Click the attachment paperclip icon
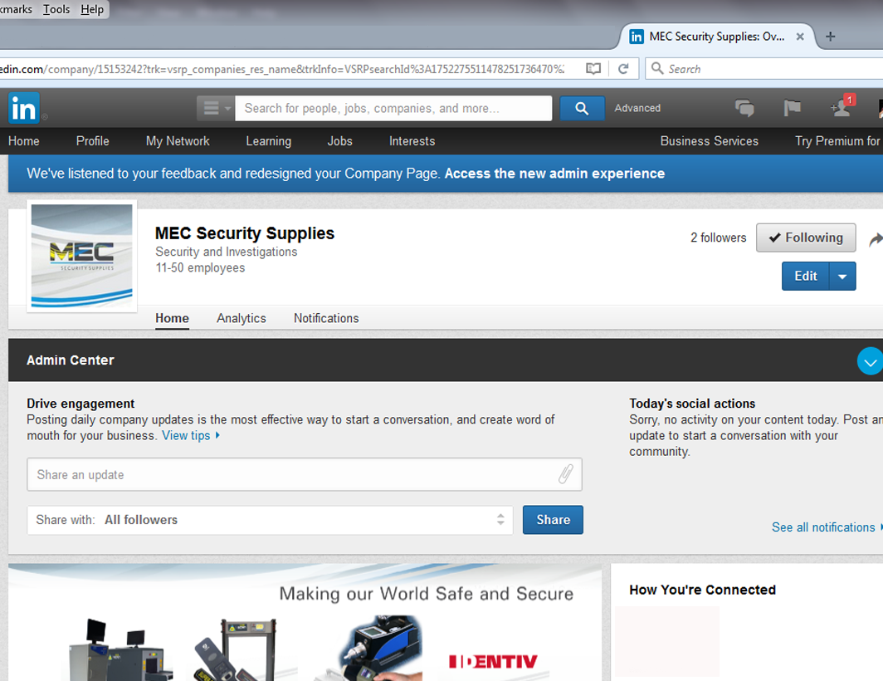This screenshot has width=883, height=681. click(x=565, y=475)
